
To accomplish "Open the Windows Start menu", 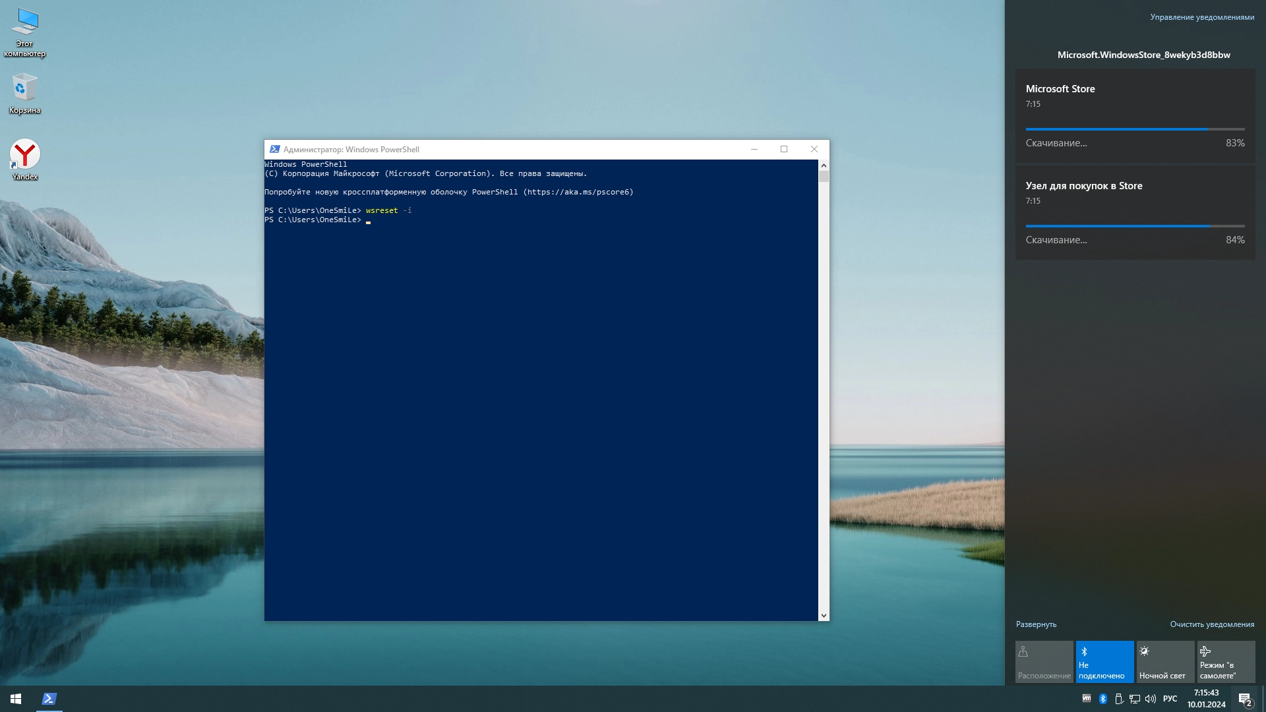I will click(x=16, y=699).
